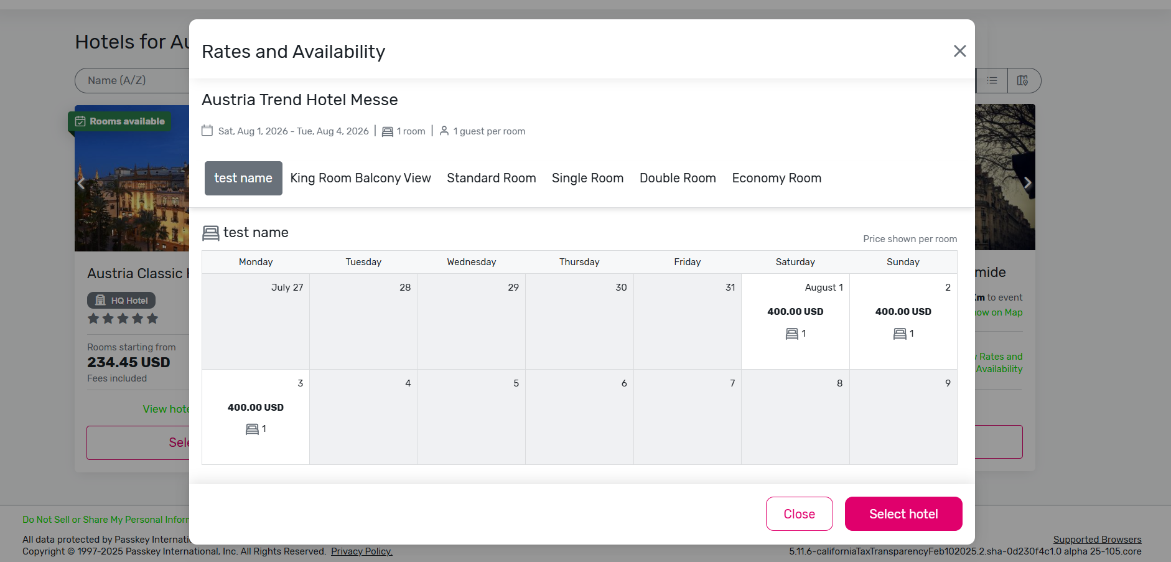Open the Standard Room tab
Image resolution: width=1171 pixels, height=562 pixels.
click(x=491, y=178)
